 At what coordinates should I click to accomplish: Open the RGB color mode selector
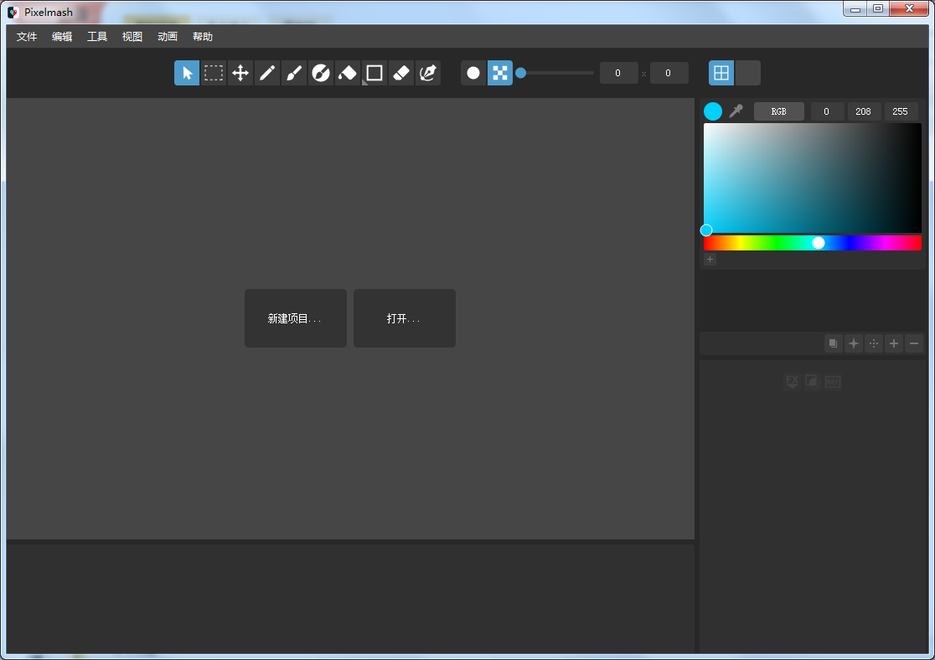tap(779, 111)
